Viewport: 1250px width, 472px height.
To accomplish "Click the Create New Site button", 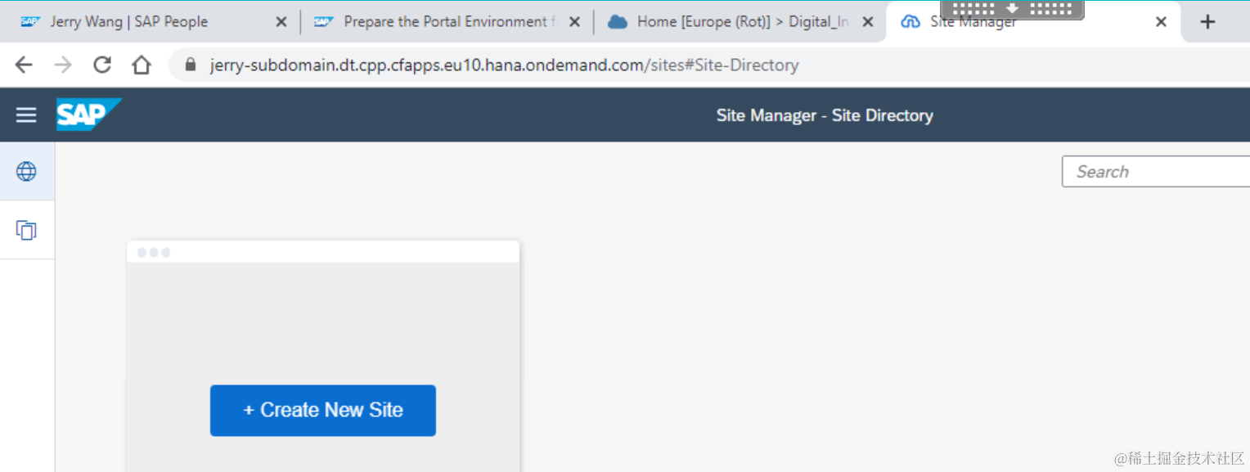I will click(323, 410).
